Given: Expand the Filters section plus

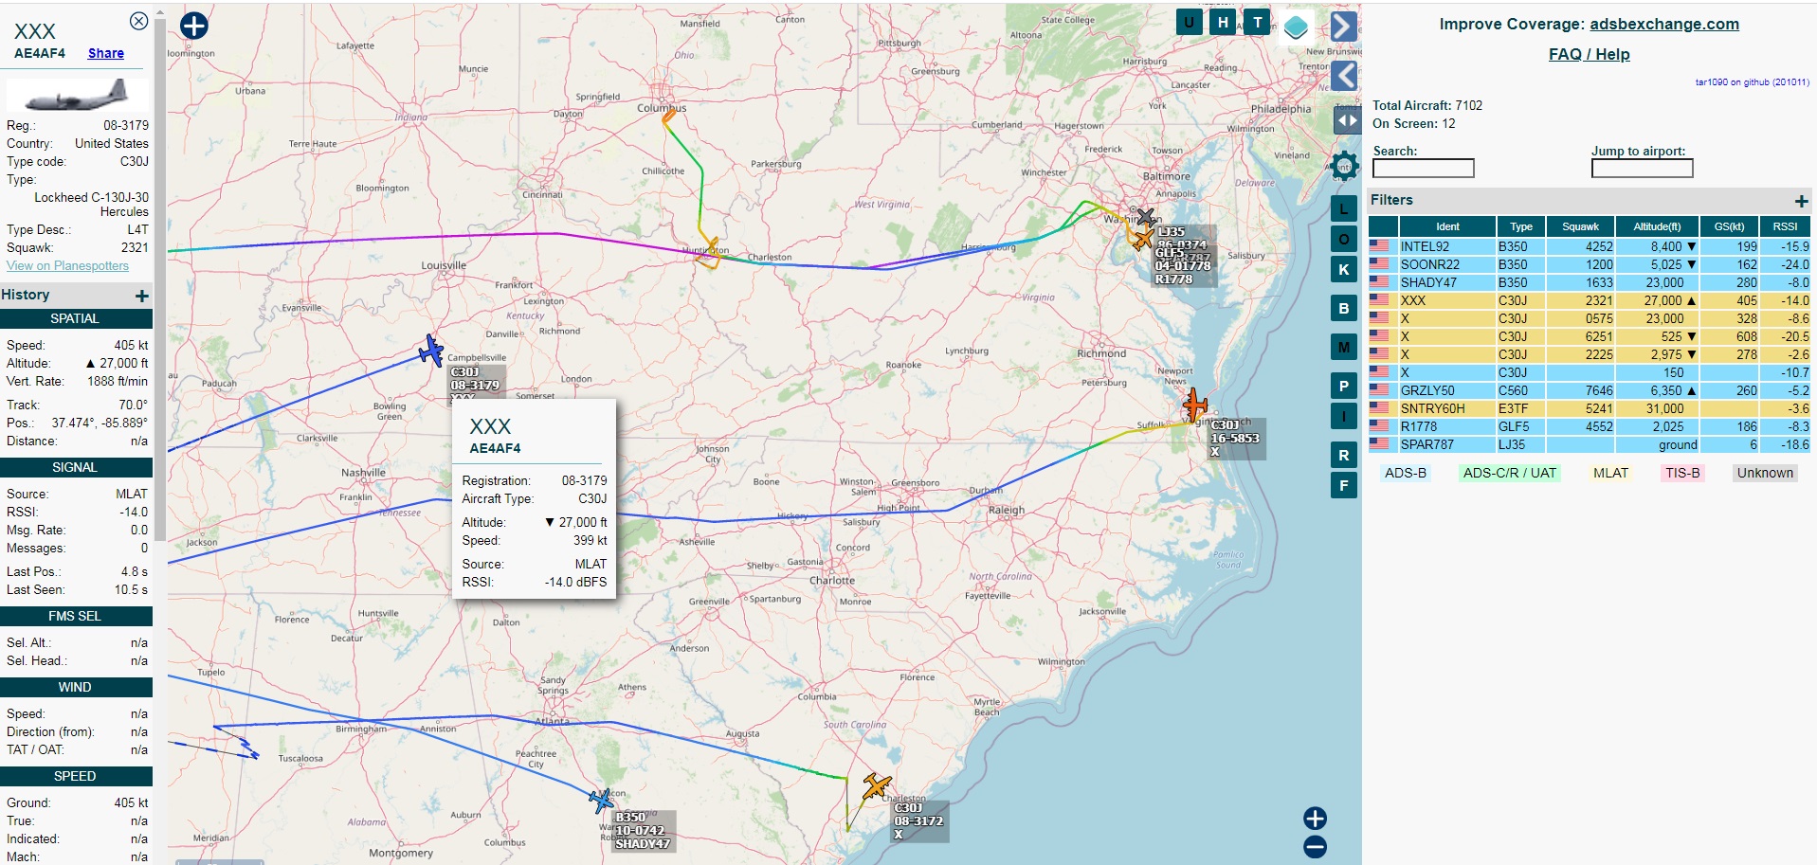Looking at the screenshot, I should click(x=1801, y=201).
